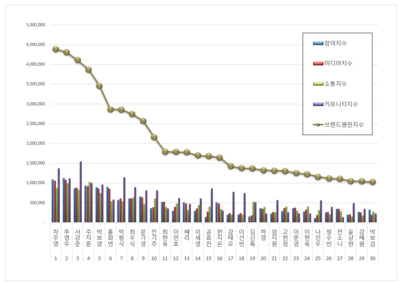This screenshot has width=401, height=284.
Task: Click the x-axis name label 주지훈
Action: [88, 237]
